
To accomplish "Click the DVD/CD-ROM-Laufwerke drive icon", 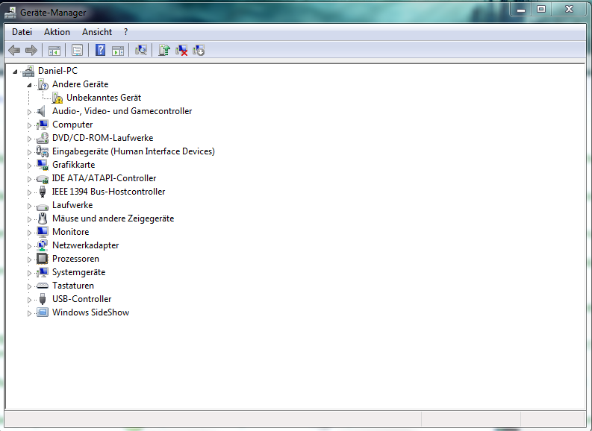I will [43, 138].
